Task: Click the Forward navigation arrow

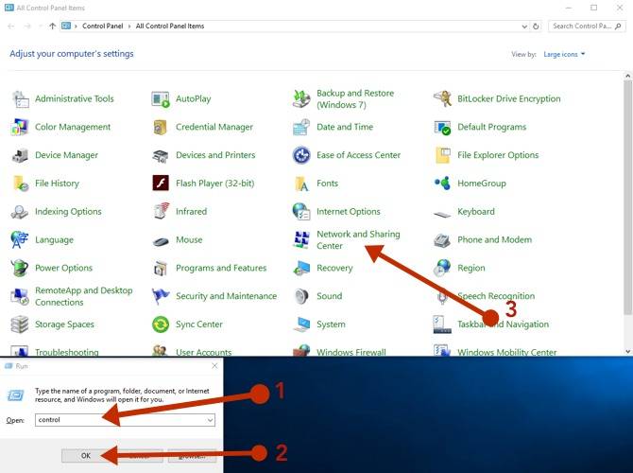Action: click(x=27, y=26)
